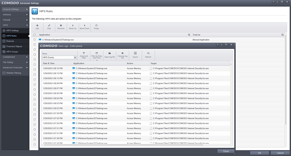This screenshot has height=156, width=291.
Task: Open the Advanced Filter in View Logs
Action: pyautogui.click(x=84, y=55)
